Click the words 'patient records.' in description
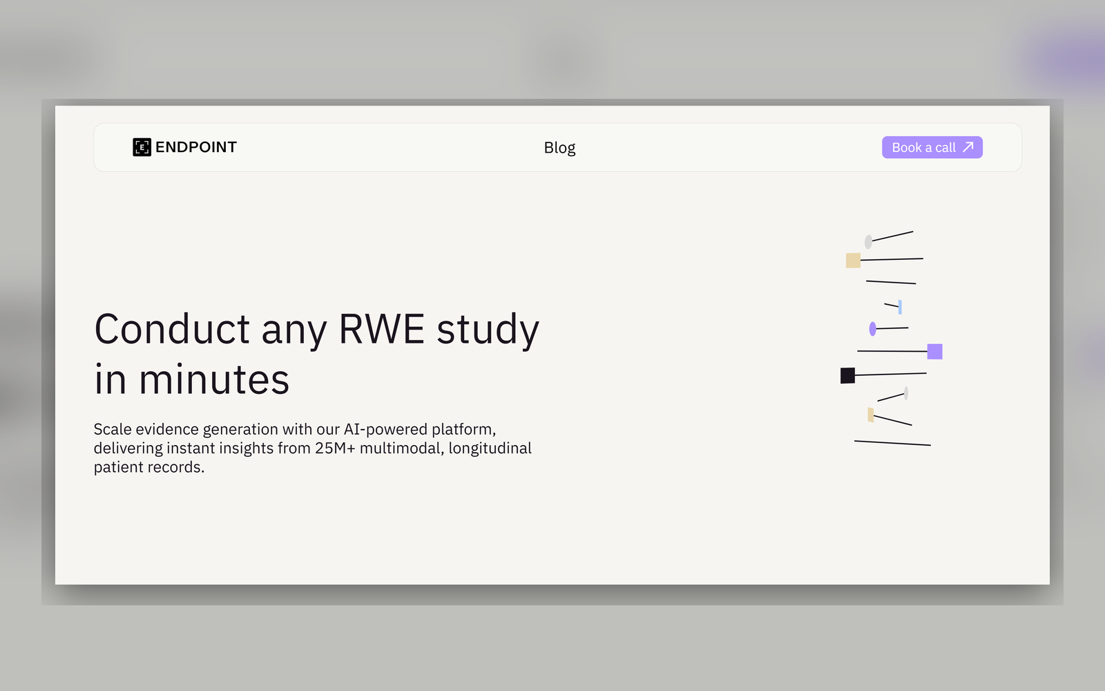1105x691 pixels. click(x=149, y=467)
